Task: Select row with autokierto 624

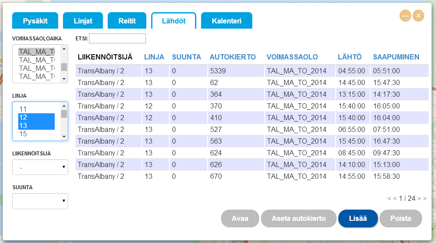Action: [x=252, y=153]
